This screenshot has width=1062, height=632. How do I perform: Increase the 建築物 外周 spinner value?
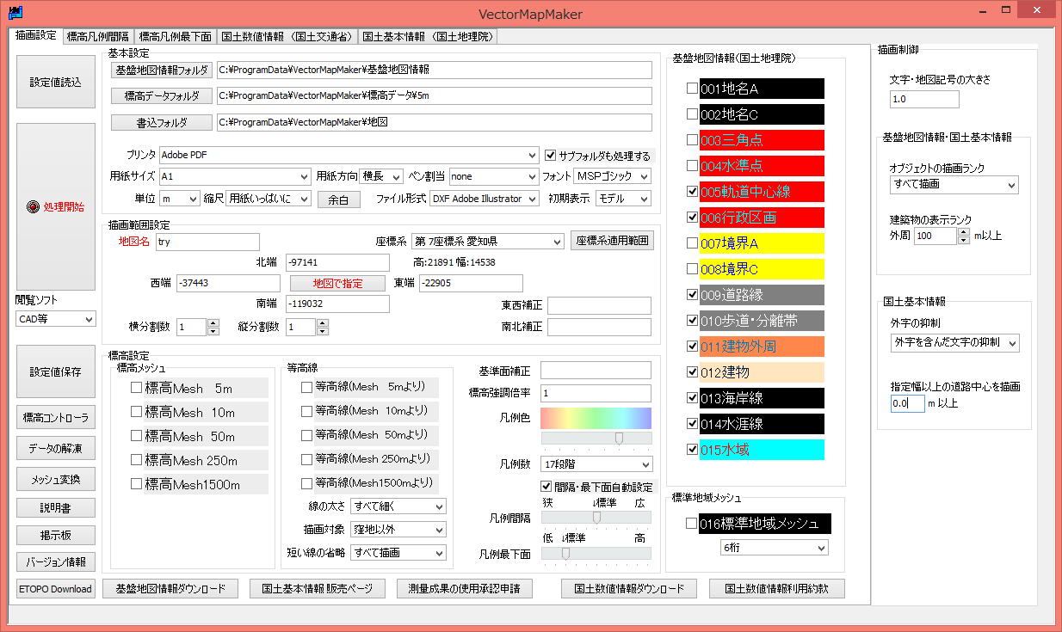click(963, 231)
